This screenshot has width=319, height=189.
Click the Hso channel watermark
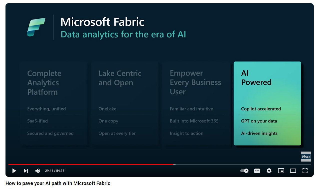[306, 157]
